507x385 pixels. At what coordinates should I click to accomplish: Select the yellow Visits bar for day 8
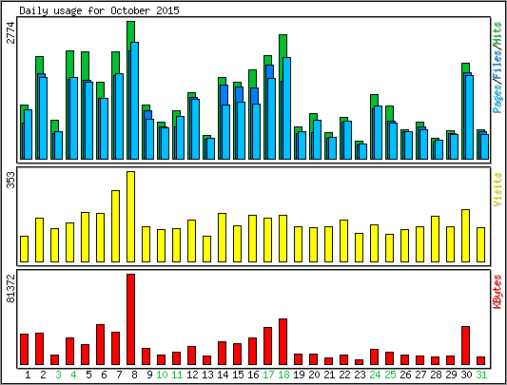pyautogui.click(x=130, y=217)
